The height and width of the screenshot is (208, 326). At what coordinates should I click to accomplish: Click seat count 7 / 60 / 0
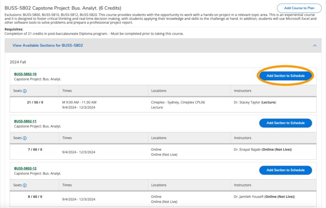35,150
